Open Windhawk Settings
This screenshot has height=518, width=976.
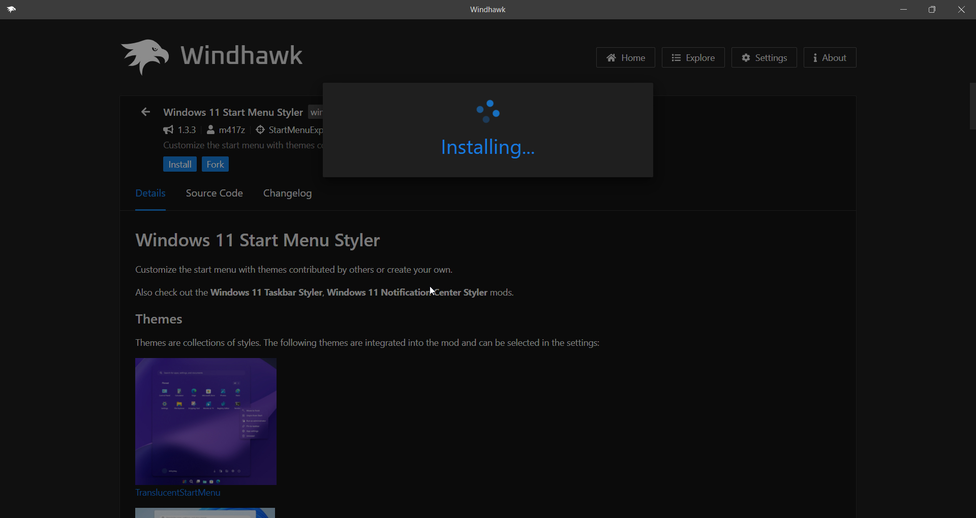764,58
